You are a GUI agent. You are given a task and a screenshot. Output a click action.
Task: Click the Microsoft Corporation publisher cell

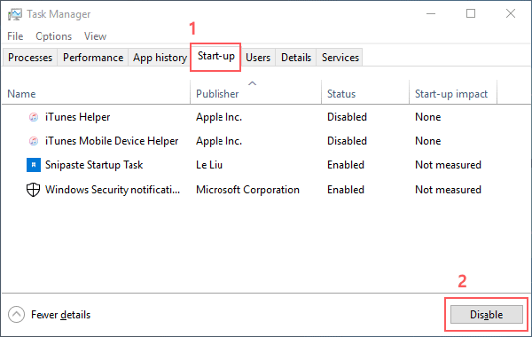click(247, 190)
